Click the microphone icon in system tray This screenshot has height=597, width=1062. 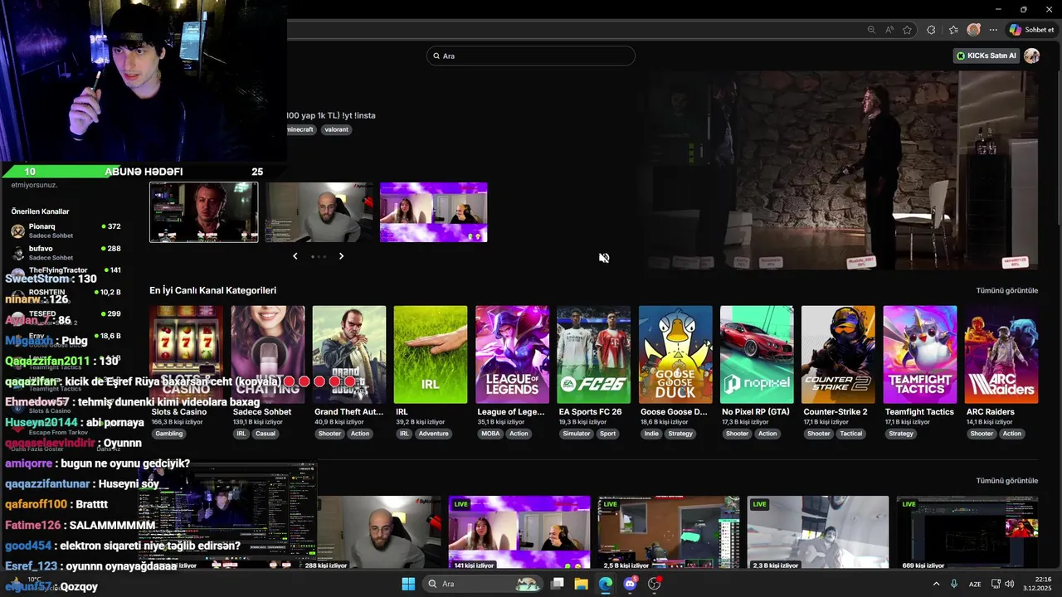coord(954,584)
